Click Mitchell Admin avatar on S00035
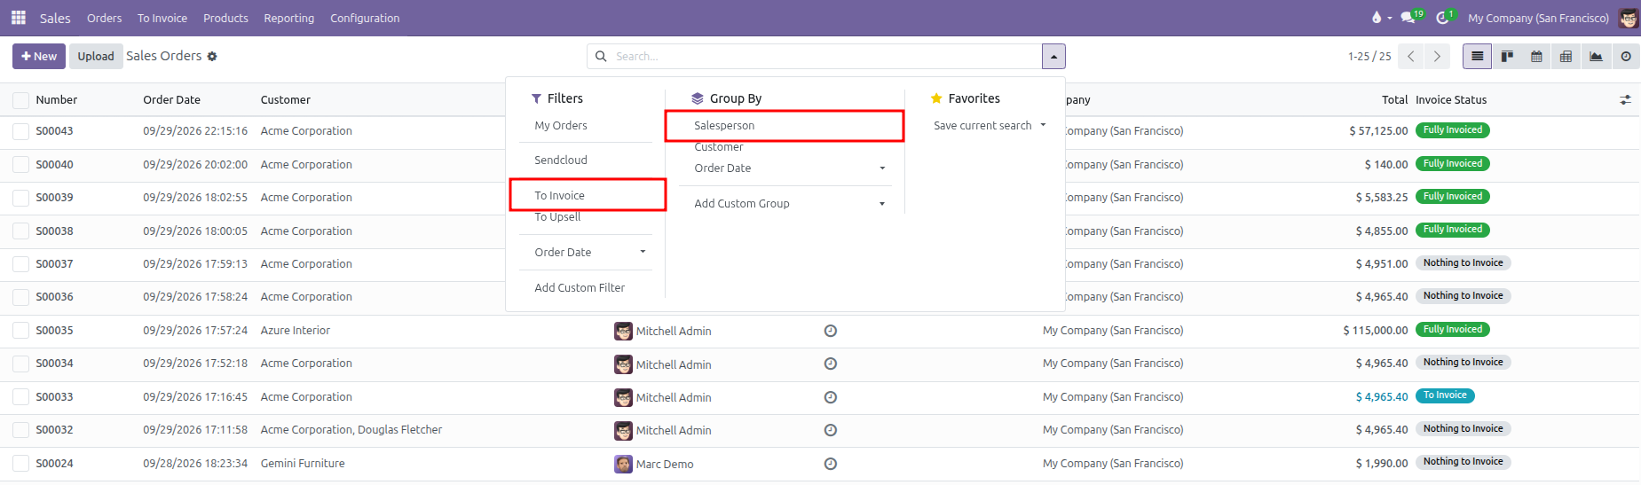This screenshot has height=485, width=1641. click(623, 331)
